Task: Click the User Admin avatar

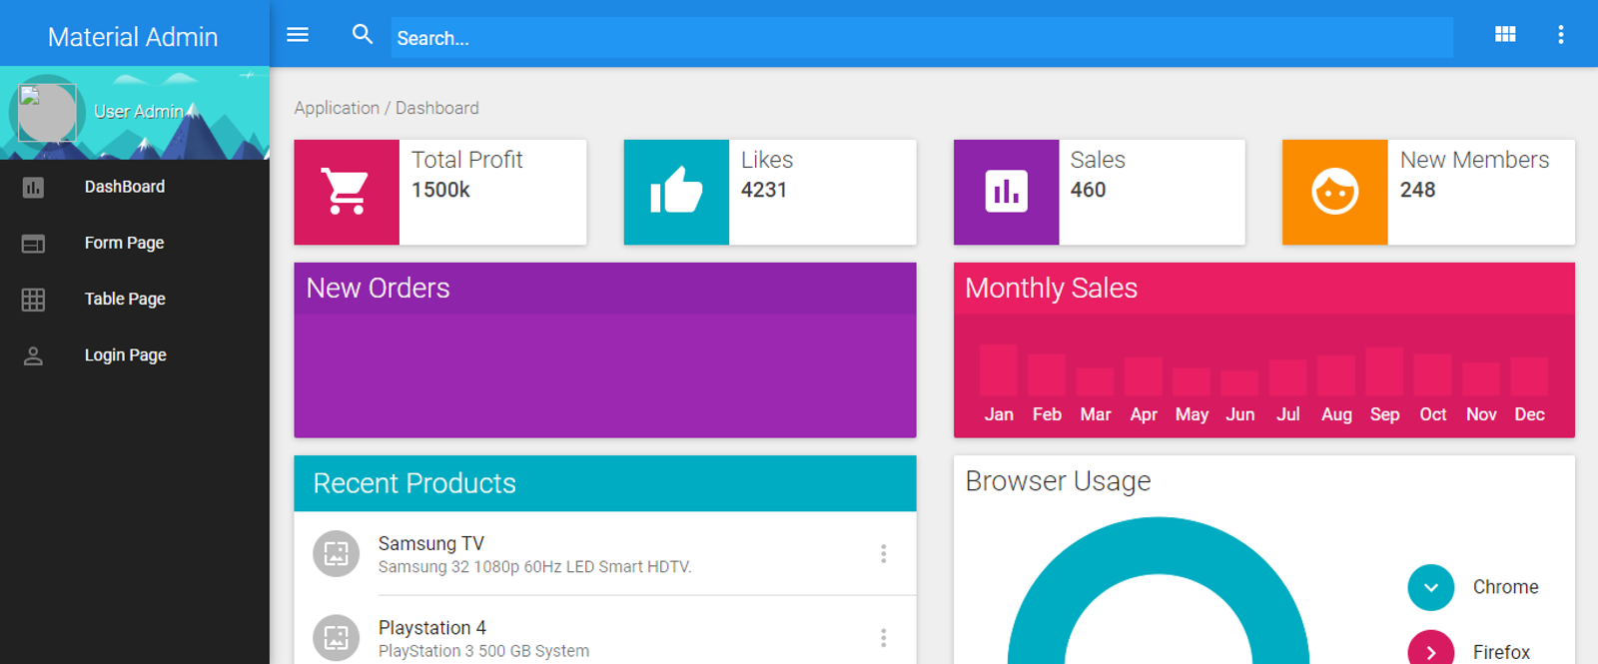Action: tap(47, 112)
